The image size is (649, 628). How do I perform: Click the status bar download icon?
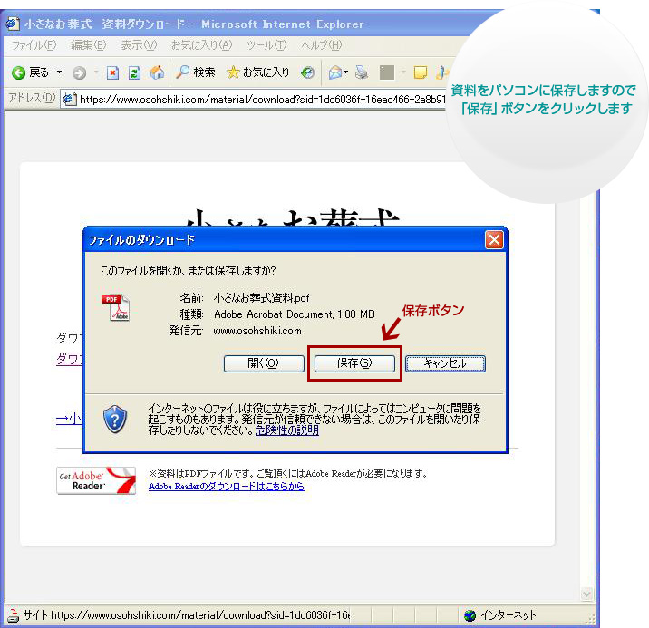pos(14,615)
